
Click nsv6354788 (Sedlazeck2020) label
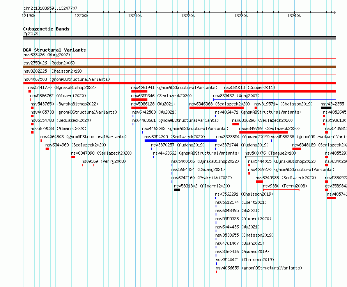coord(61,120)
